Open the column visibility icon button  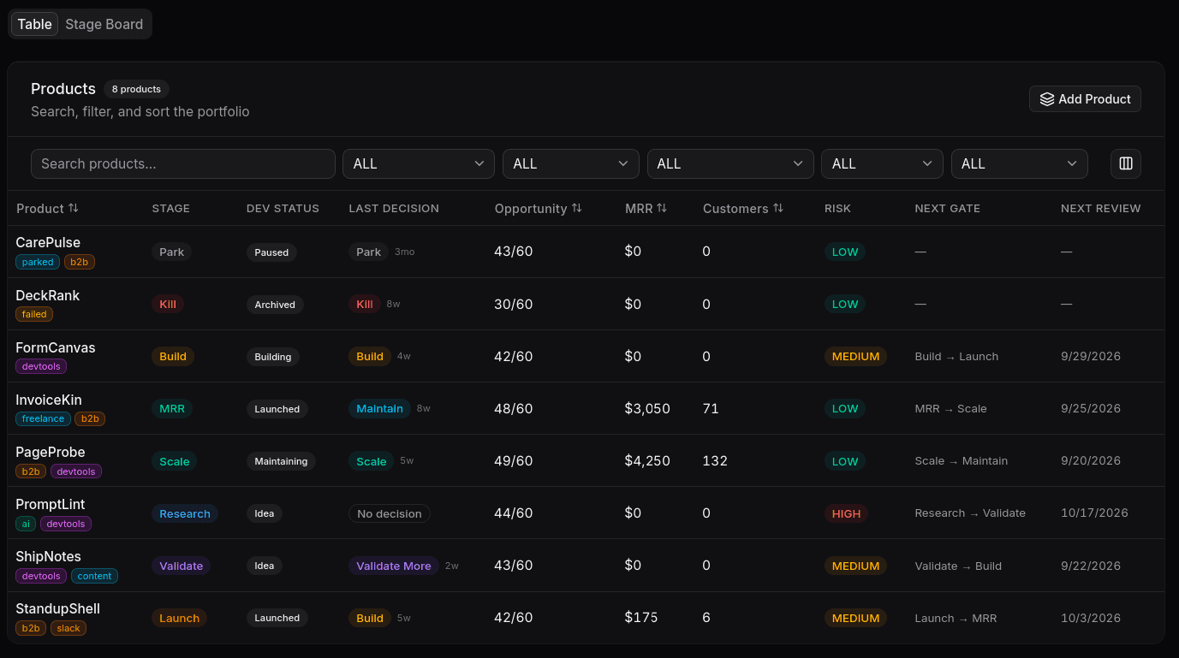click(1126, 163)
